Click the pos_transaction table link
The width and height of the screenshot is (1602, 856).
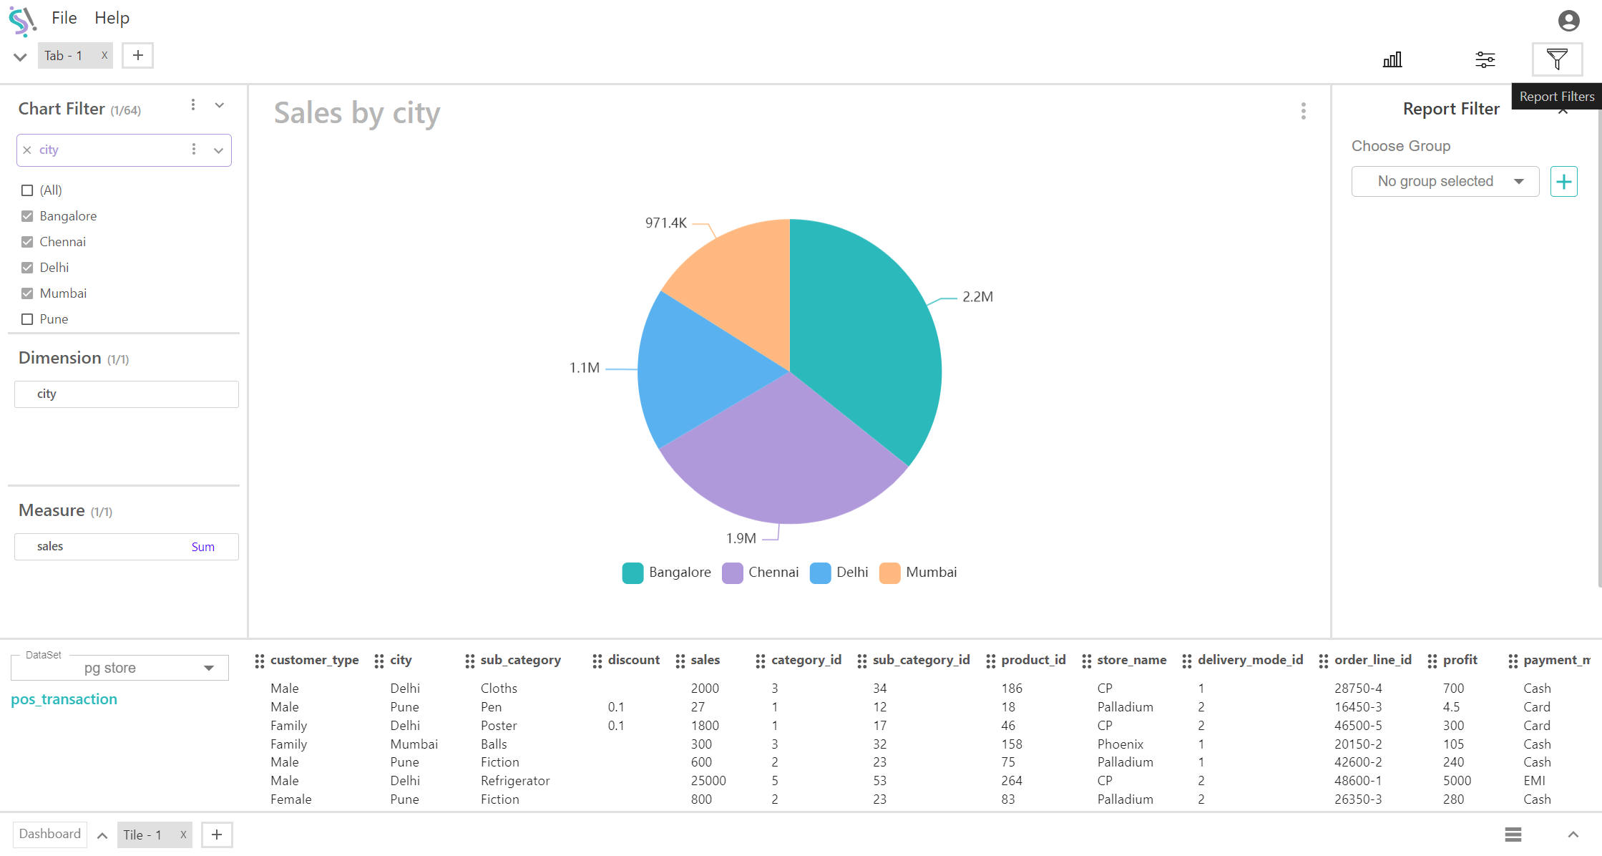(x=64, y=699)
